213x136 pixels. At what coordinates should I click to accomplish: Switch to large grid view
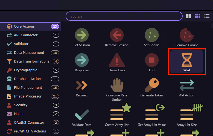[x=188, y=16]
